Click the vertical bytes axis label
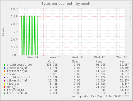The height and width of the screenshot is (101, 133). [x=3, y=32]
